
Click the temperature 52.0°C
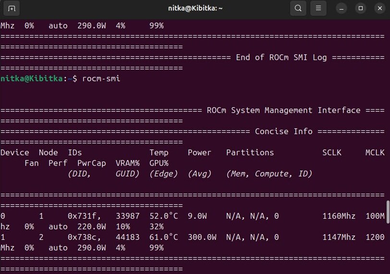(x=163, y=216)
